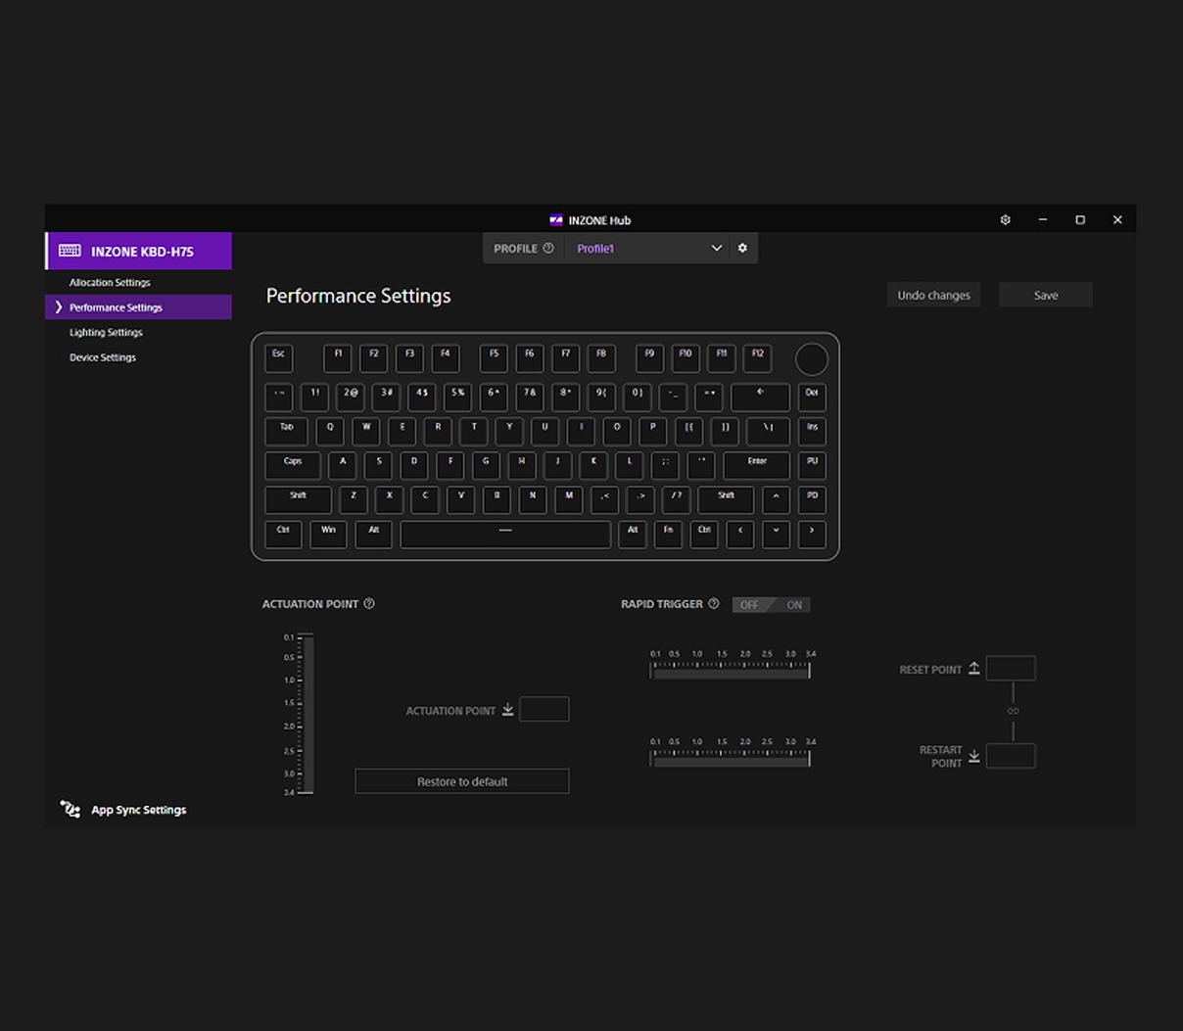Screen dimensions: 1183x1031
Task: Click the RESTART POINT value field
Action: (1011, 756)
